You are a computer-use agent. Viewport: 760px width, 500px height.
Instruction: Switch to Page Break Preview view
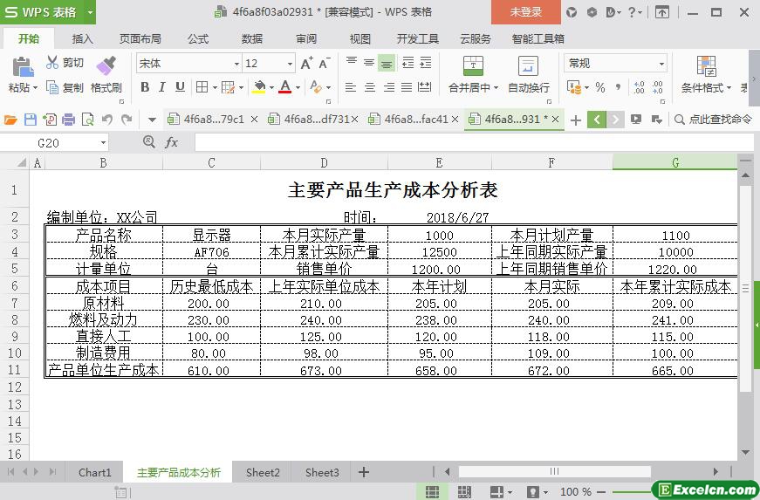pos(464,492)
